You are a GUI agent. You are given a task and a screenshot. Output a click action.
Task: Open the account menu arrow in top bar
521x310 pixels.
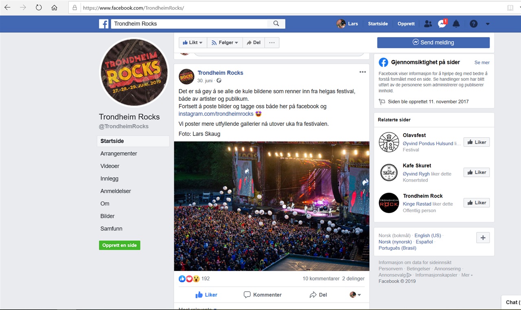point(488,24)
